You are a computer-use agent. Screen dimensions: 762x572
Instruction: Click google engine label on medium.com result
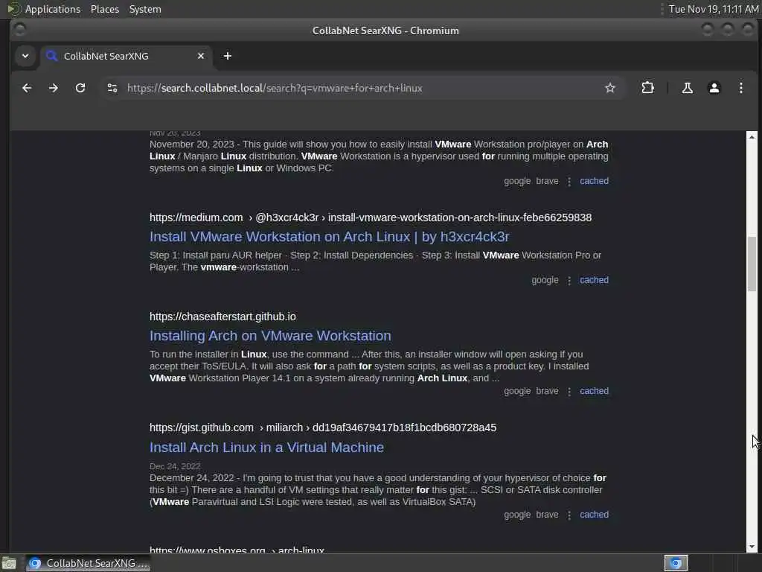(x=545, y=280)
